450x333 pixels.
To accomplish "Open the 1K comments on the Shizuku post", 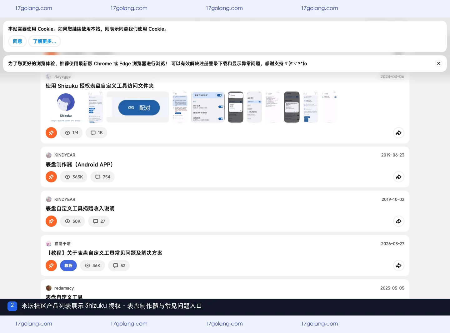I will pyautogui.click(x=97, y=133).
